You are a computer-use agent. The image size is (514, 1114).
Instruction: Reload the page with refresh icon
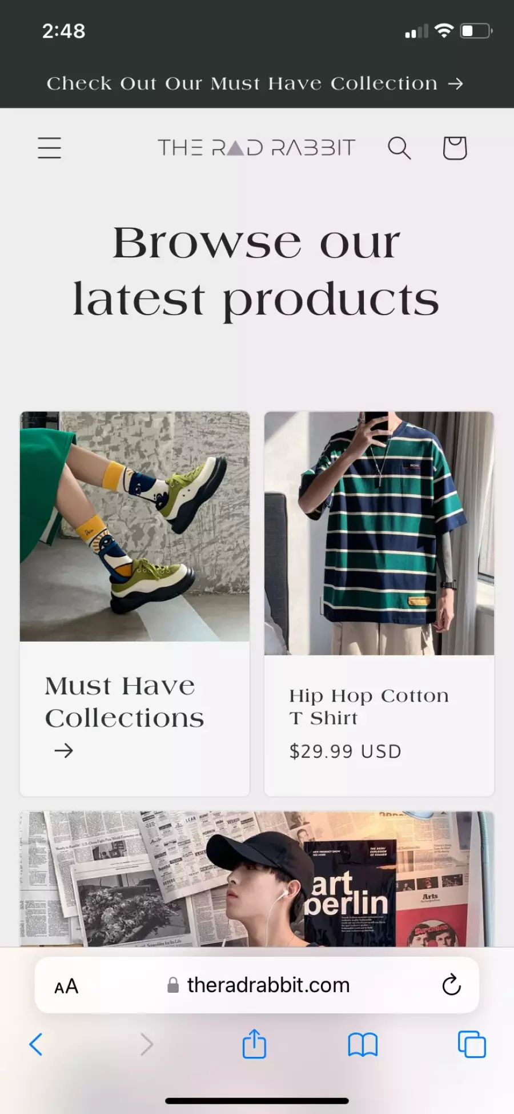(451, 985)
